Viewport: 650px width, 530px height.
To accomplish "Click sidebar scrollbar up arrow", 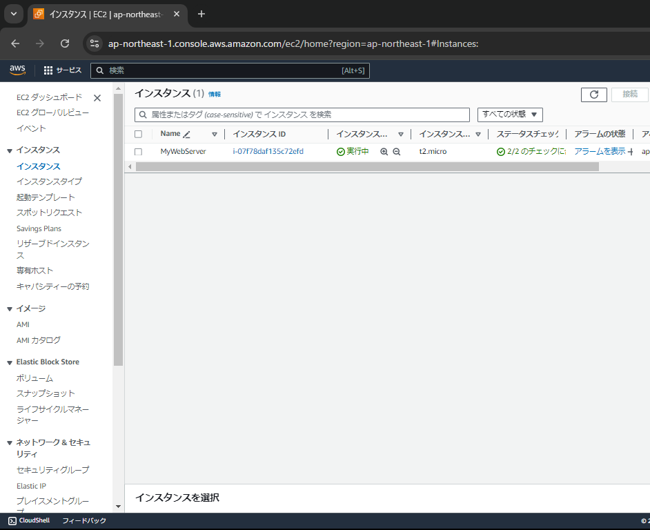I will tap(118, 88).
